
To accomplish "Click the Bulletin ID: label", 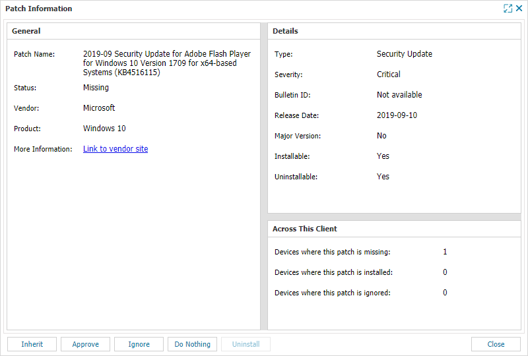I will coord(292,95).
